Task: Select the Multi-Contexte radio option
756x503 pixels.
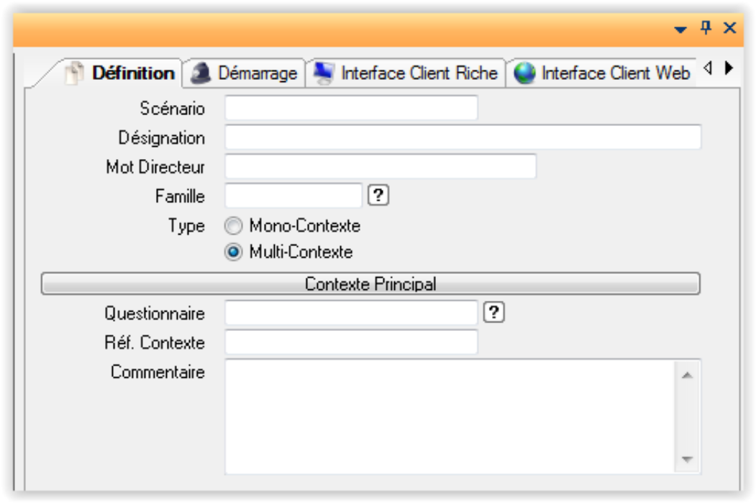Action: pos(234,253)
